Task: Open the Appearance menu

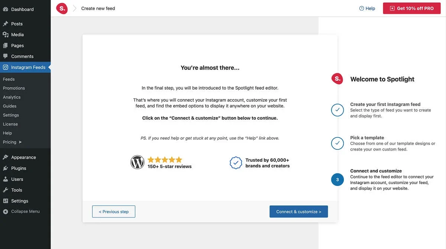Action: (x=25, y=157)
